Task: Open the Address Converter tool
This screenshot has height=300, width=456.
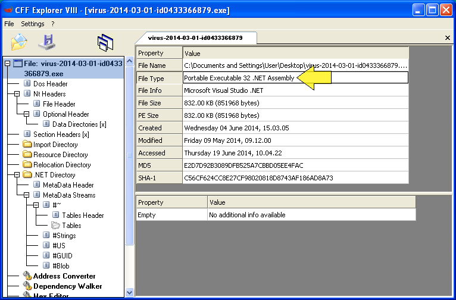Action: pyautogui.click(x=64, y=276)
